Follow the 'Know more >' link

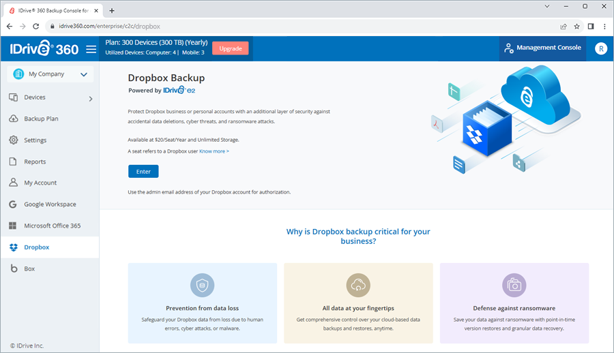coord(214,151)
